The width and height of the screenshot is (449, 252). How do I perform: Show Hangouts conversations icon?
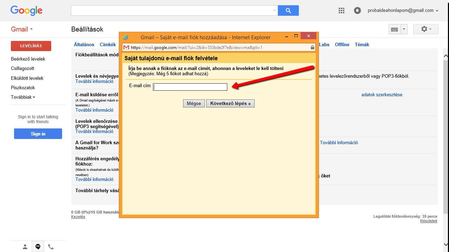(38, 247)
